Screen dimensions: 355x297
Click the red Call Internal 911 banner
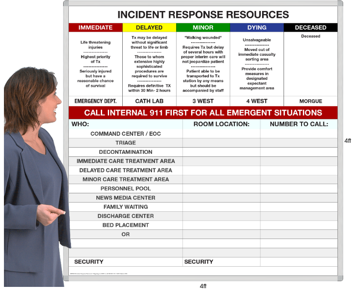click(x=203, y=112)
